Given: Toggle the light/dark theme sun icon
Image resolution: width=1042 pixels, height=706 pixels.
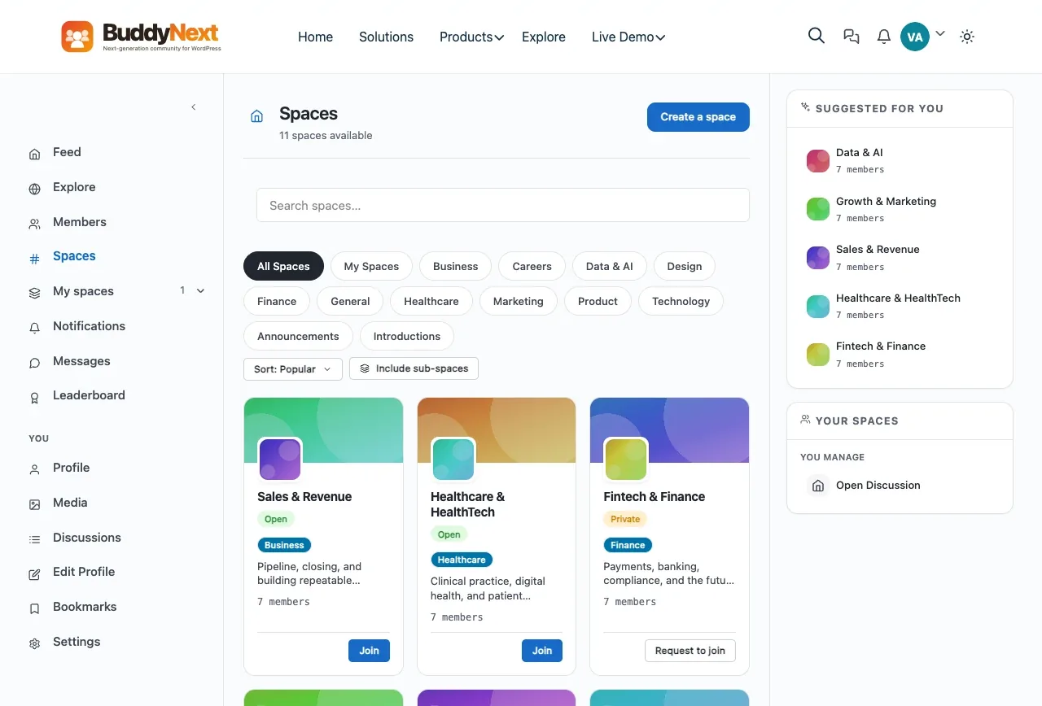Looking at the screenshot, I should (x=967, y=37).
